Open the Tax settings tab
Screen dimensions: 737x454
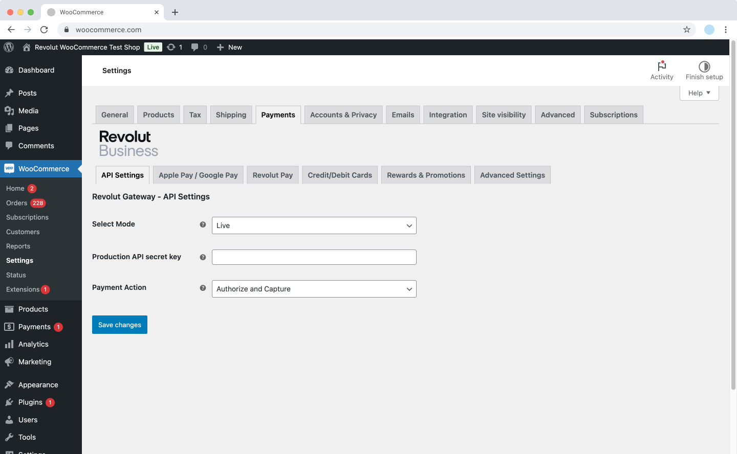[x=195, y=115]
